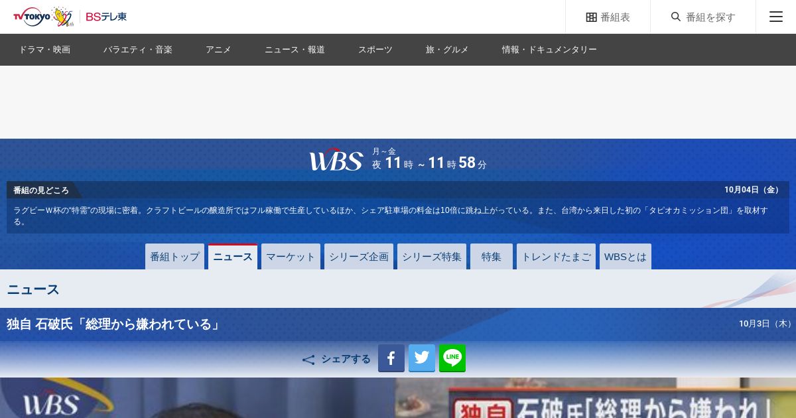Open スポーツ category
Viewport: 796px width, 418px height.
pos(375,50)
